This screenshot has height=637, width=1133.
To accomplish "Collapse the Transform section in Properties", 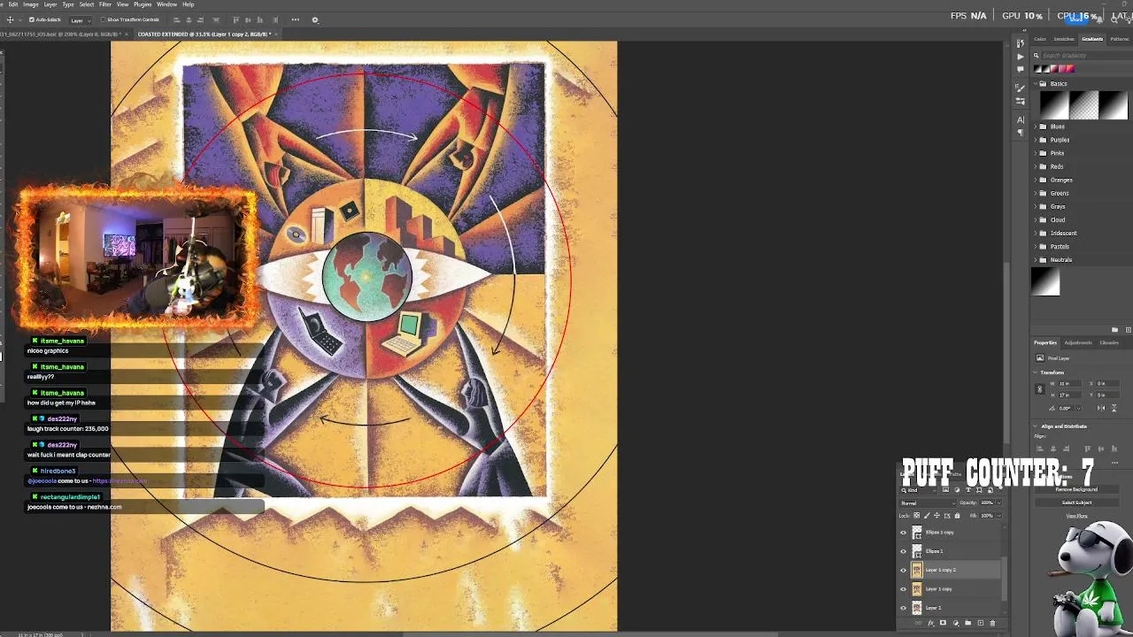I will click(x=1035, y=372).
